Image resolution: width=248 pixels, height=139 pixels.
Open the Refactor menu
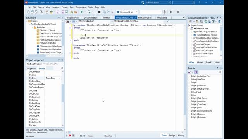(56, 7)
